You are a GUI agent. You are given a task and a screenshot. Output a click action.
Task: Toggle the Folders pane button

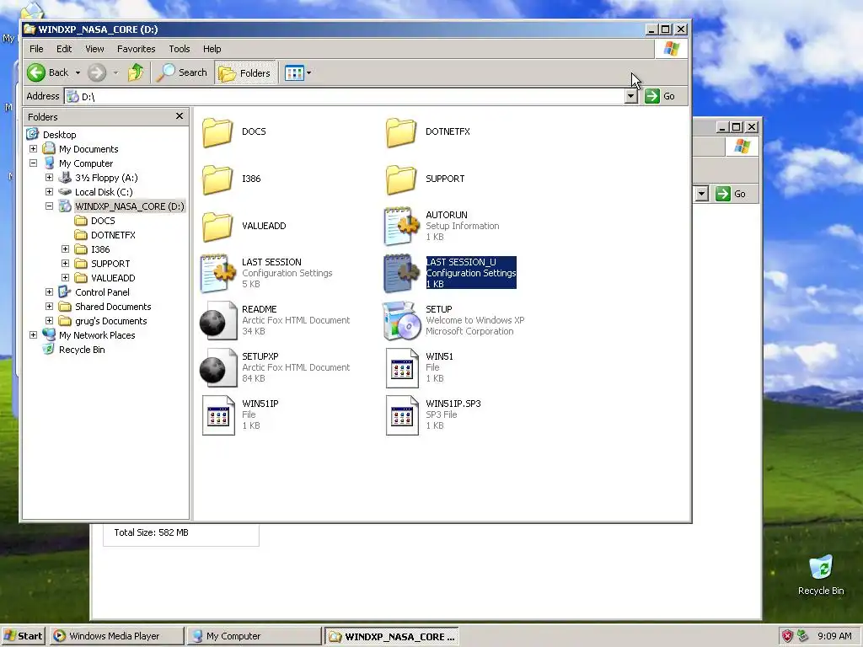[245, 72]
